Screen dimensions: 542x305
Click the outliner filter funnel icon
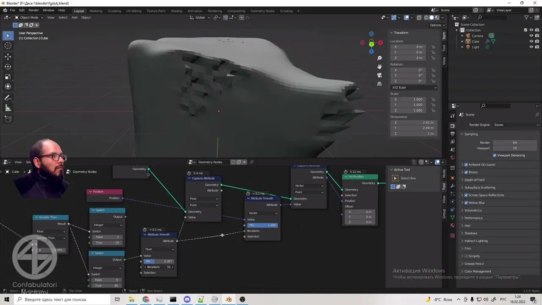[x=526, y=17]
